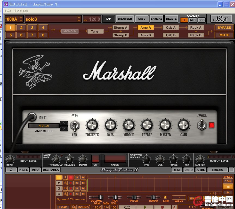
Task: Select previous amp model with down arrow
Action: coord(64,128)
